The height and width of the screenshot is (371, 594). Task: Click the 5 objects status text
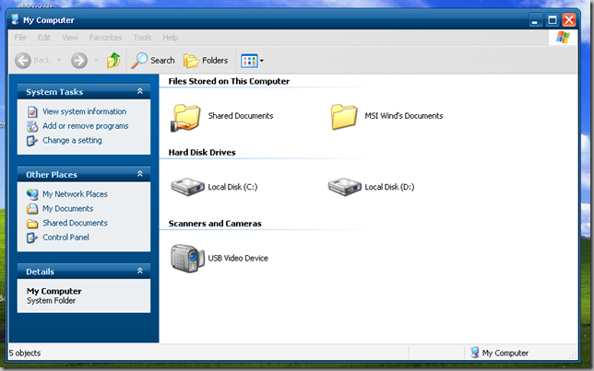25,353
